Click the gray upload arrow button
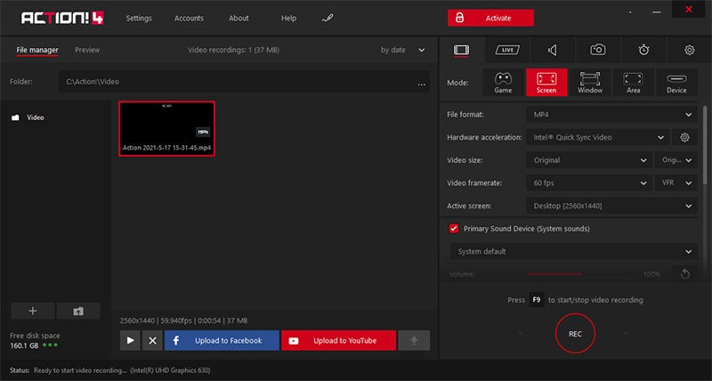The height and width of the screenshot is (381, 712). coord(414,340)
